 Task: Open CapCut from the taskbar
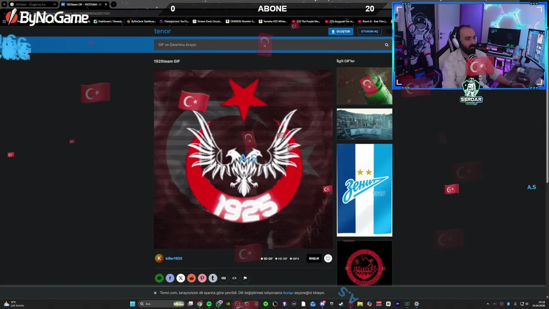pyautogui.click(x=388, y=304)
